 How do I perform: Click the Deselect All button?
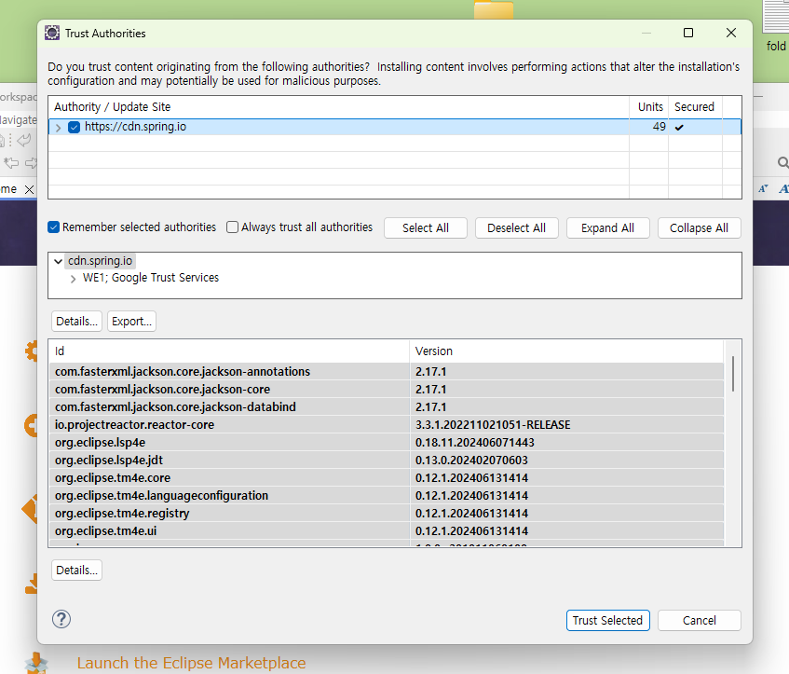516,227
